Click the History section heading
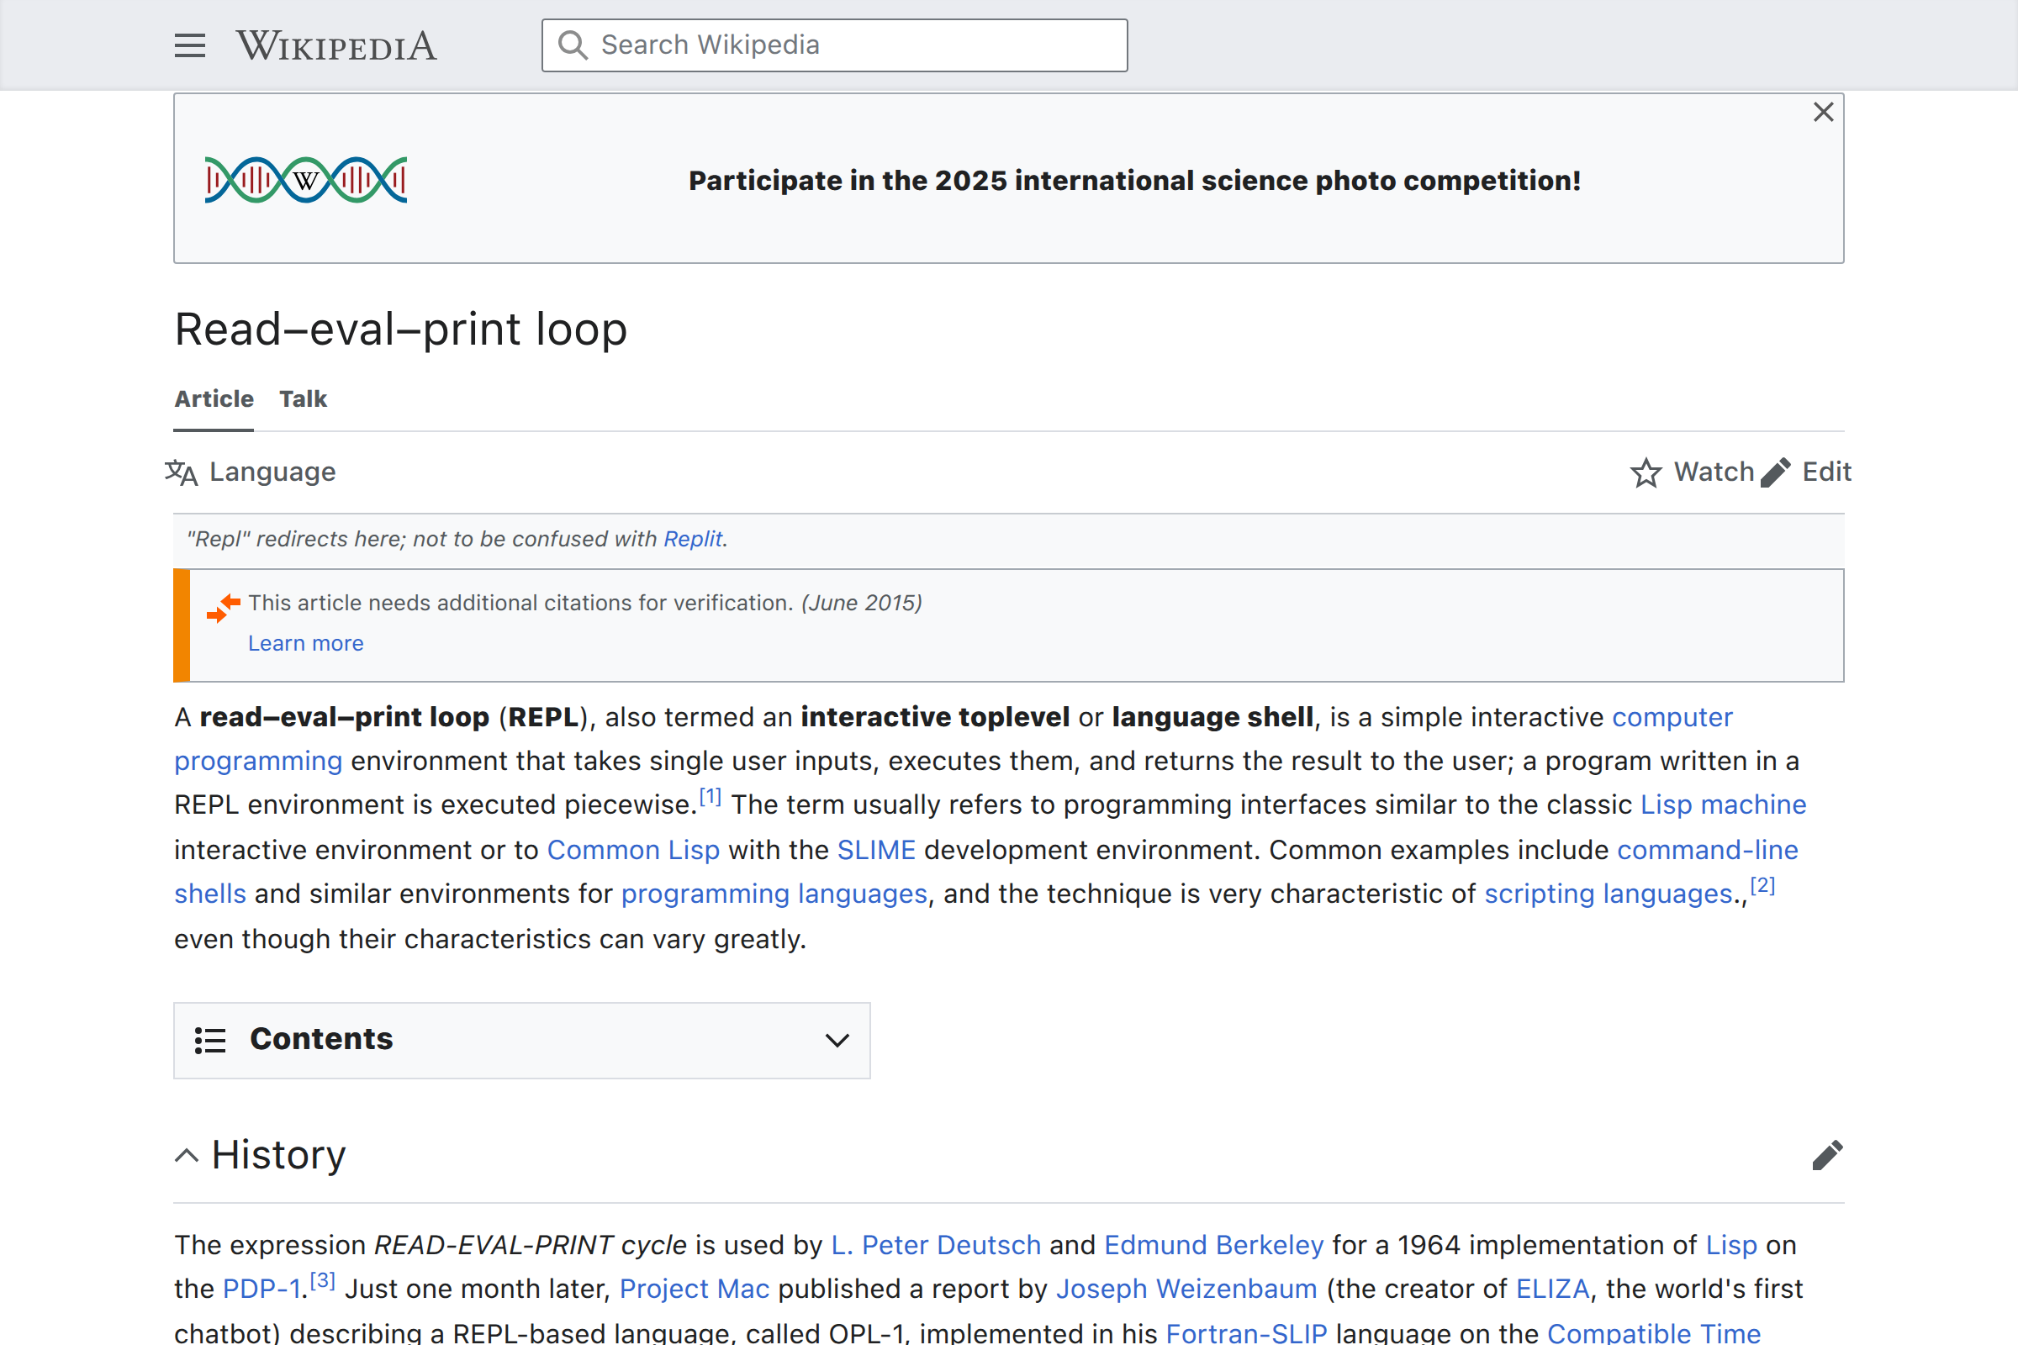This screenshot has height=1345, width=2018. pyautogui.click(x=278, y=1154)
